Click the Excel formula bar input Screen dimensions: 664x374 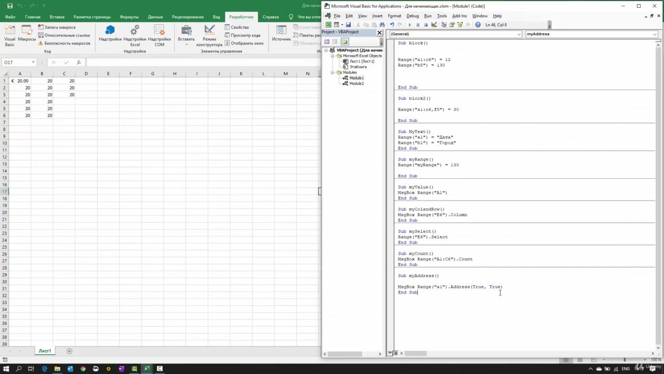pos(202,62)
